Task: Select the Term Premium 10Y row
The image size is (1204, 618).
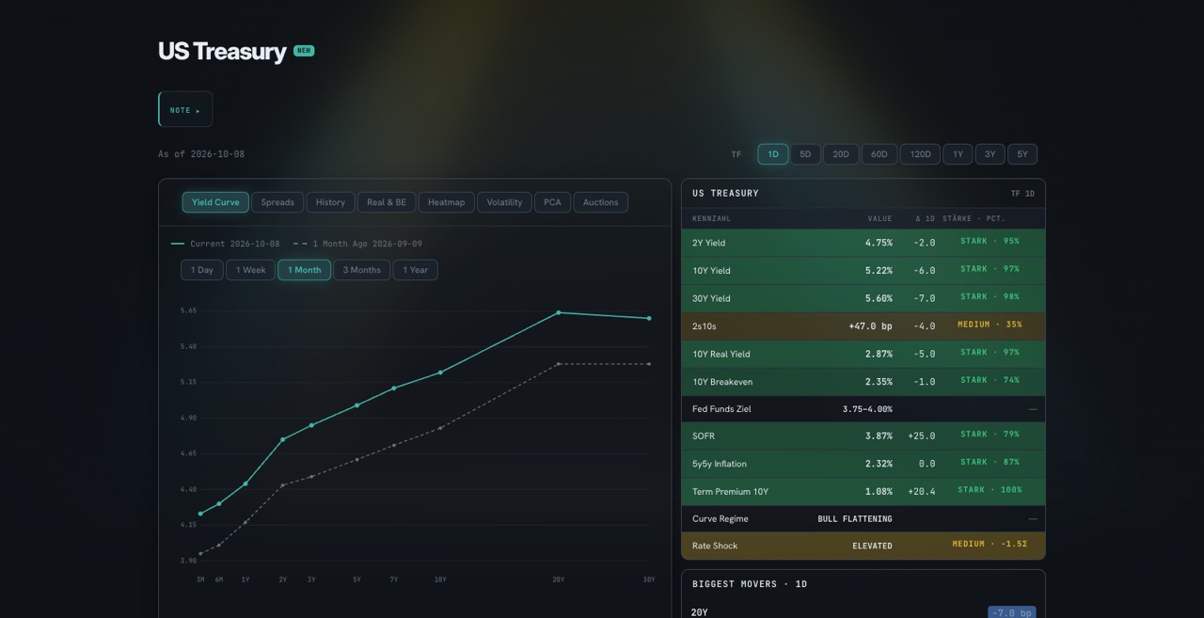Action: (x=863, y=491)
